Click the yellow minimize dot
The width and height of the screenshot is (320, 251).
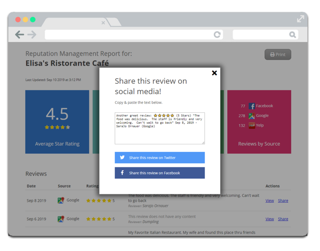click(x=25, y=20)
